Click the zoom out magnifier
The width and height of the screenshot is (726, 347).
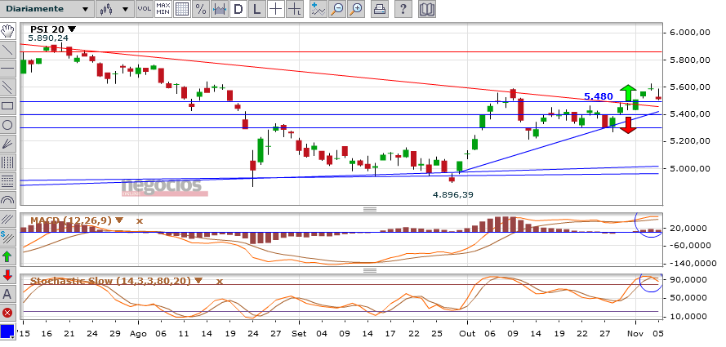pos(336,9)
